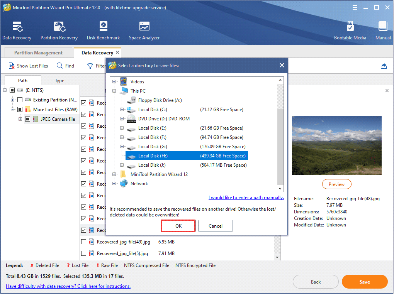Image resolution: width=394 pixels, height=294 pixels.
Task: Confirm save location with OK
Action: (x=178, y=225)
